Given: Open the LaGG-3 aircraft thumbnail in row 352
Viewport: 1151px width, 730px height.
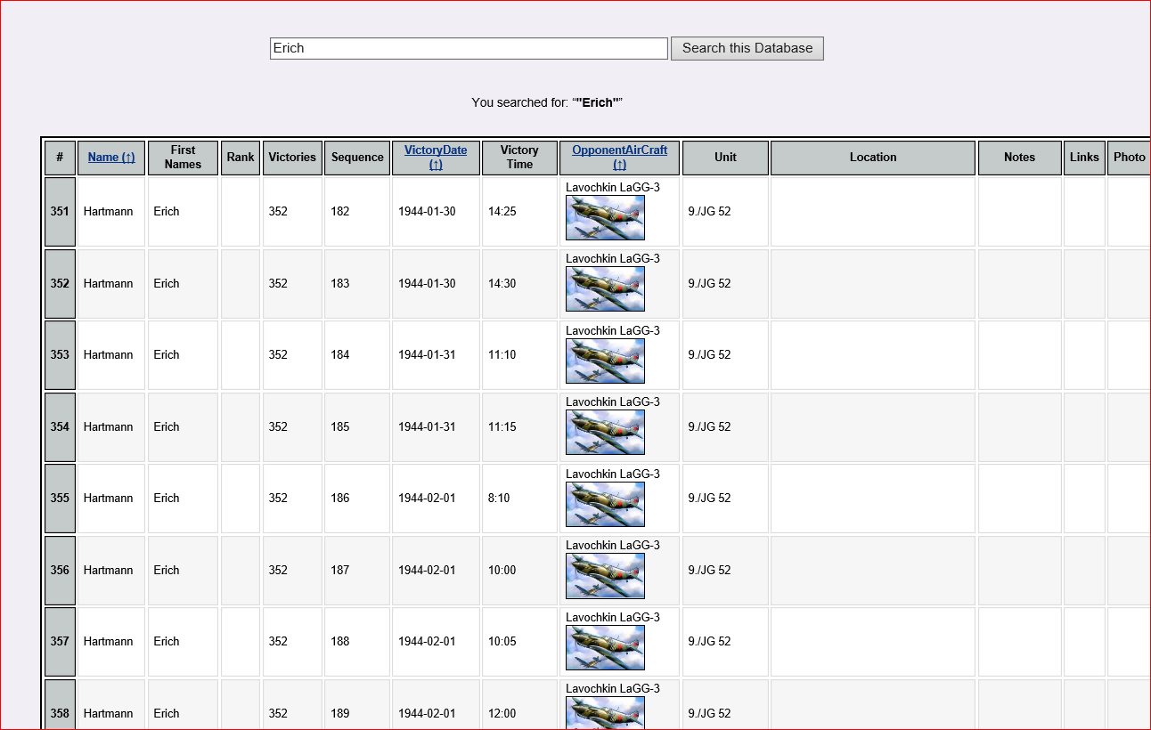Looking at the screenshot, I should tap(605, 289).
